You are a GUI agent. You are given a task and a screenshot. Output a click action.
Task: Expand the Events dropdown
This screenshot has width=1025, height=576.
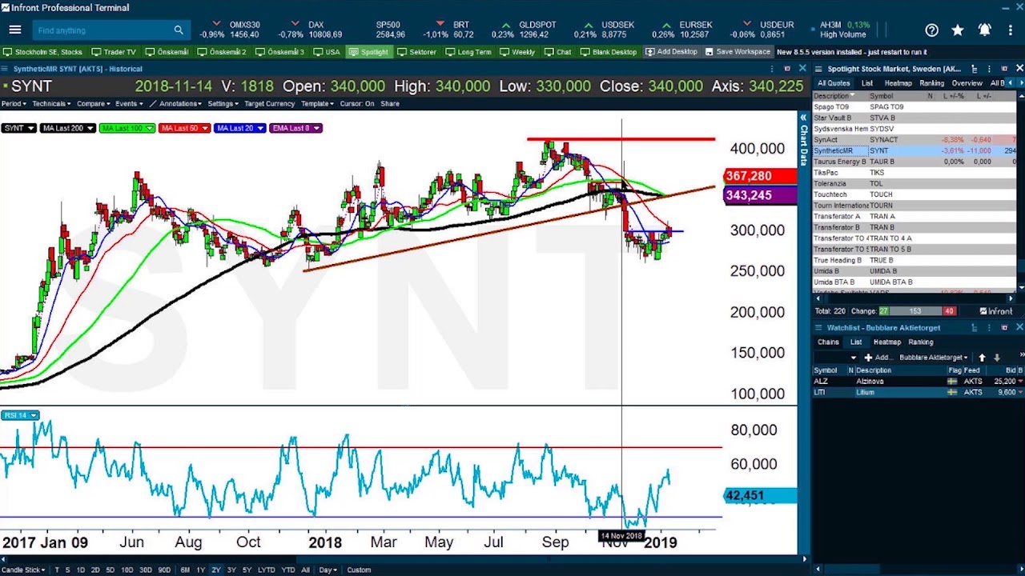pos(128,104)
